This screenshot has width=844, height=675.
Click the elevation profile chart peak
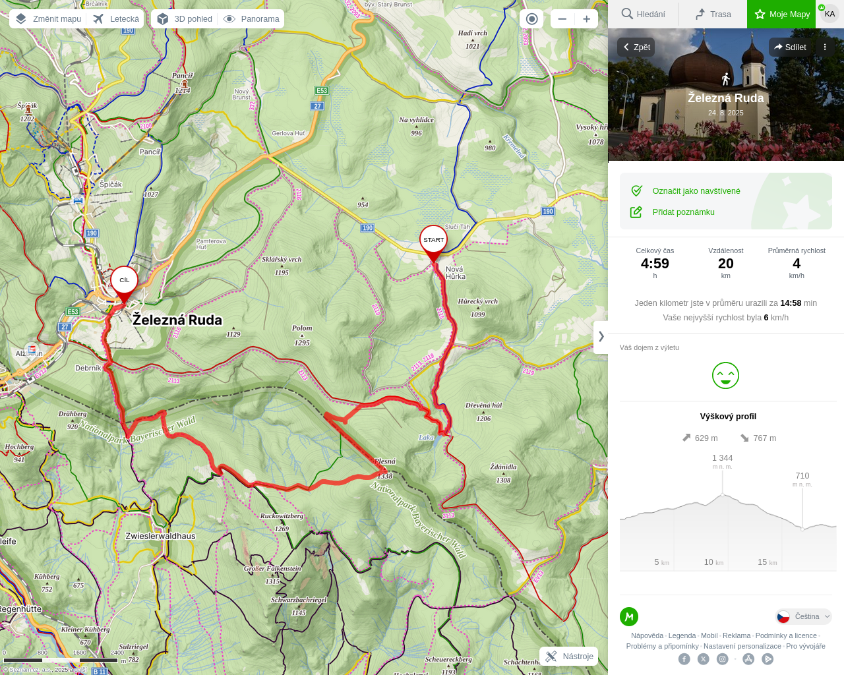(x=723, y=494)
